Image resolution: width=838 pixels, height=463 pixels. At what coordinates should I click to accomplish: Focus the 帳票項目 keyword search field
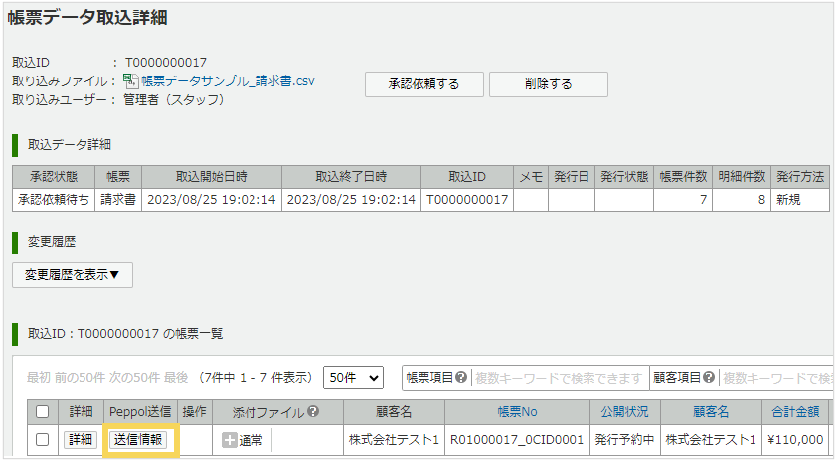pyautogui.click(x=560, y=378)
